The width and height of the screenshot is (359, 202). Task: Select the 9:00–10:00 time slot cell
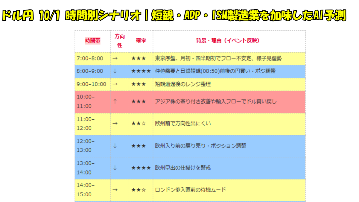(x=92, y=84)
